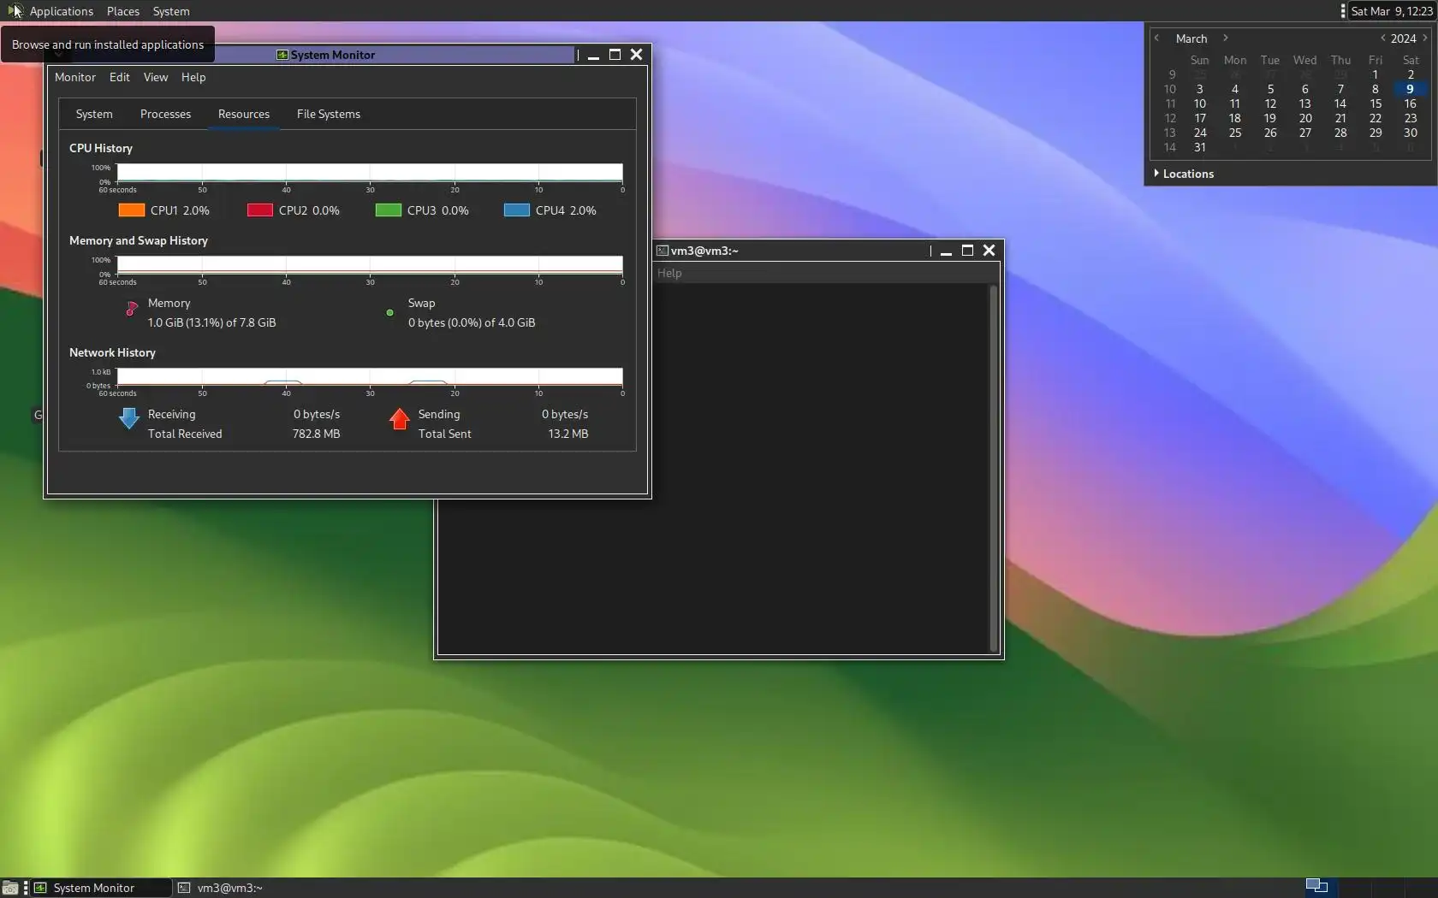
Task: Select the Resources tab
Action: 244,114
